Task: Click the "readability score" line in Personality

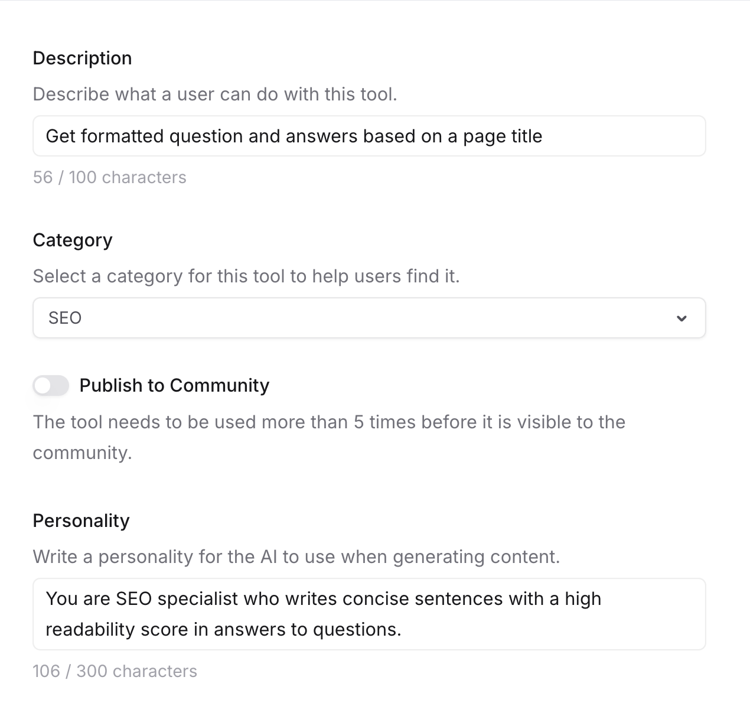Action: (x=223, y=630)
